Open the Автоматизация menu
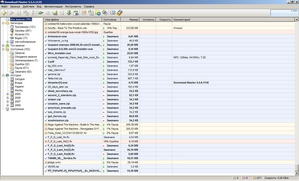The width and height of the screenshot is (299, 181). [53, 7]
